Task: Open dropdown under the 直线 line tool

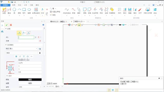Action: pyautogui.click(x=9, y=16)
